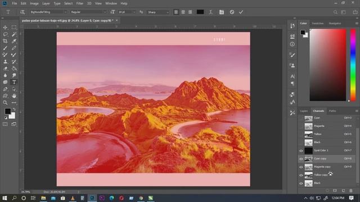
Task: Show the Yellow channel visibility box
Action: coord(301,135)
